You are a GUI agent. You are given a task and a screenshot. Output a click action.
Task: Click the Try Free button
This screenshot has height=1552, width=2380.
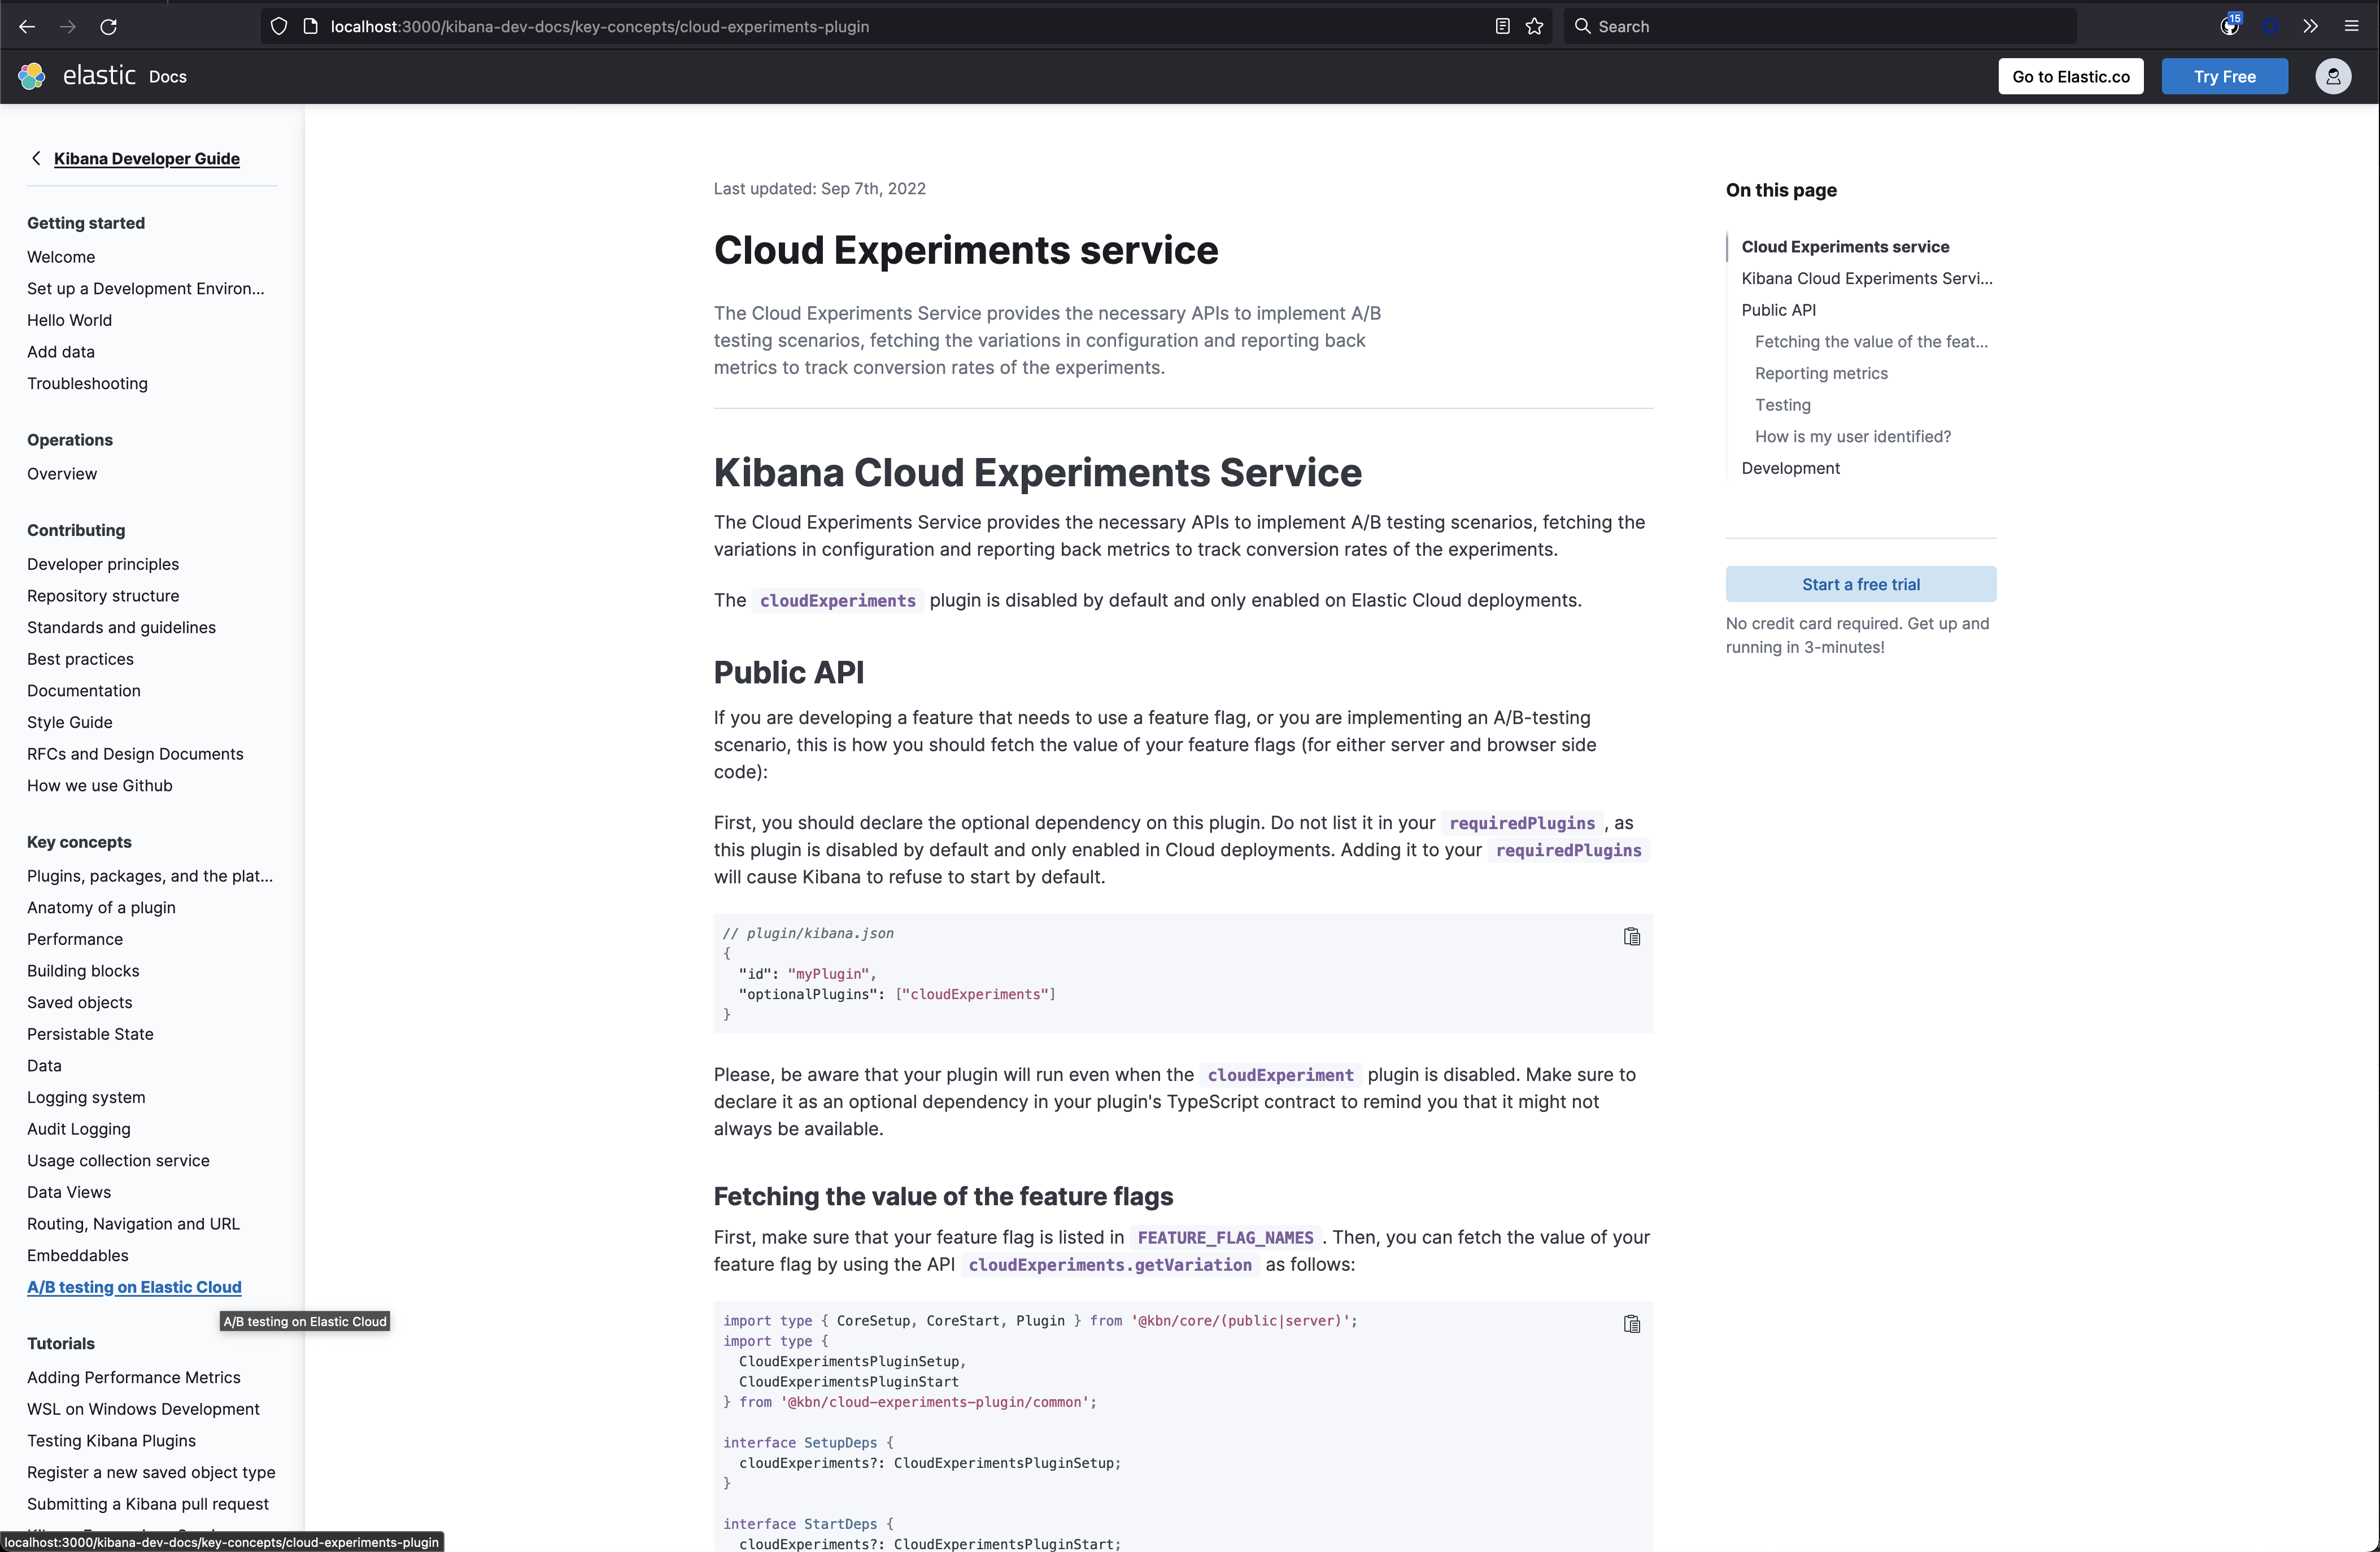(x=2225, y=76)
